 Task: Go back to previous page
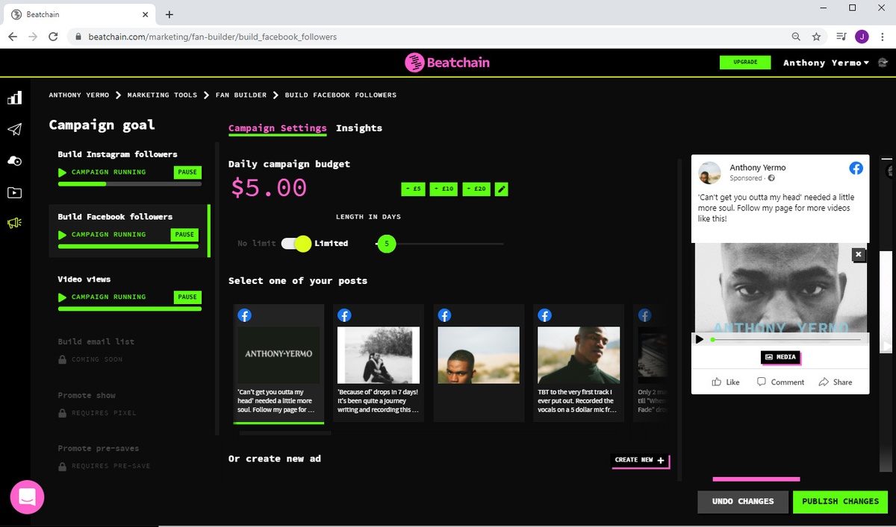(13, 37)
